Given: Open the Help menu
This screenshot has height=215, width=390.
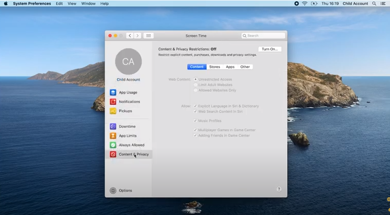Looking at the screenshot, I should (104, 4).
